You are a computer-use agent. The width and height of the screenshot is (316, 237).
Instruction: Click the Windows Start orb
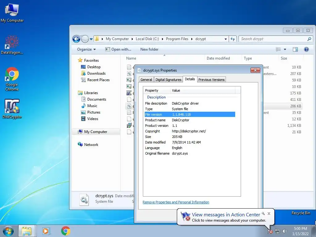[x=8, y=231]
